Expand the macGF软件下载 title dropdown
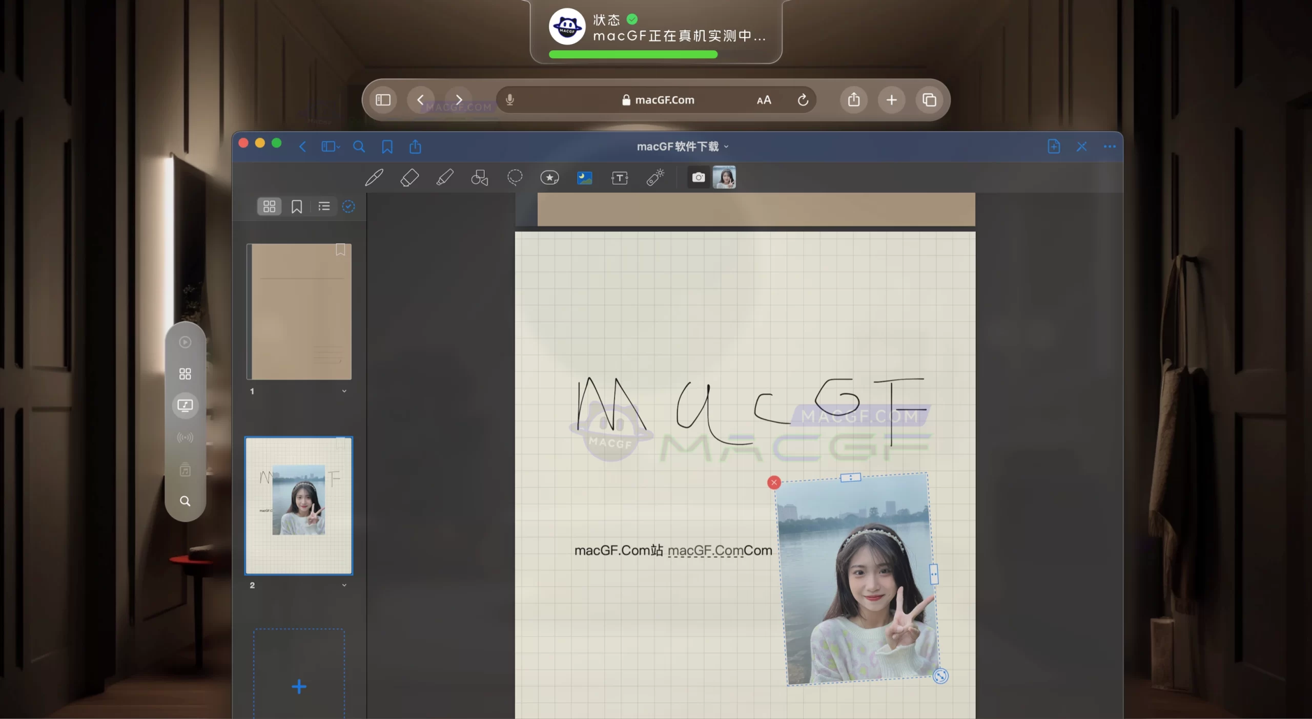The image size is (1312, 719). 728,146
